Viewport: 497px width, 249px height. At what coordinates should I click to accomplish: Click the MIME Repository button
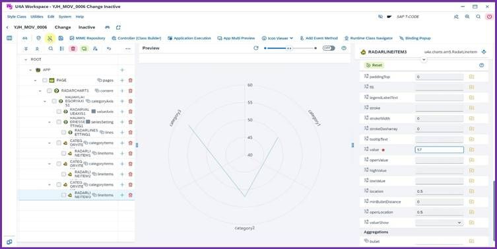click(88, 38)
